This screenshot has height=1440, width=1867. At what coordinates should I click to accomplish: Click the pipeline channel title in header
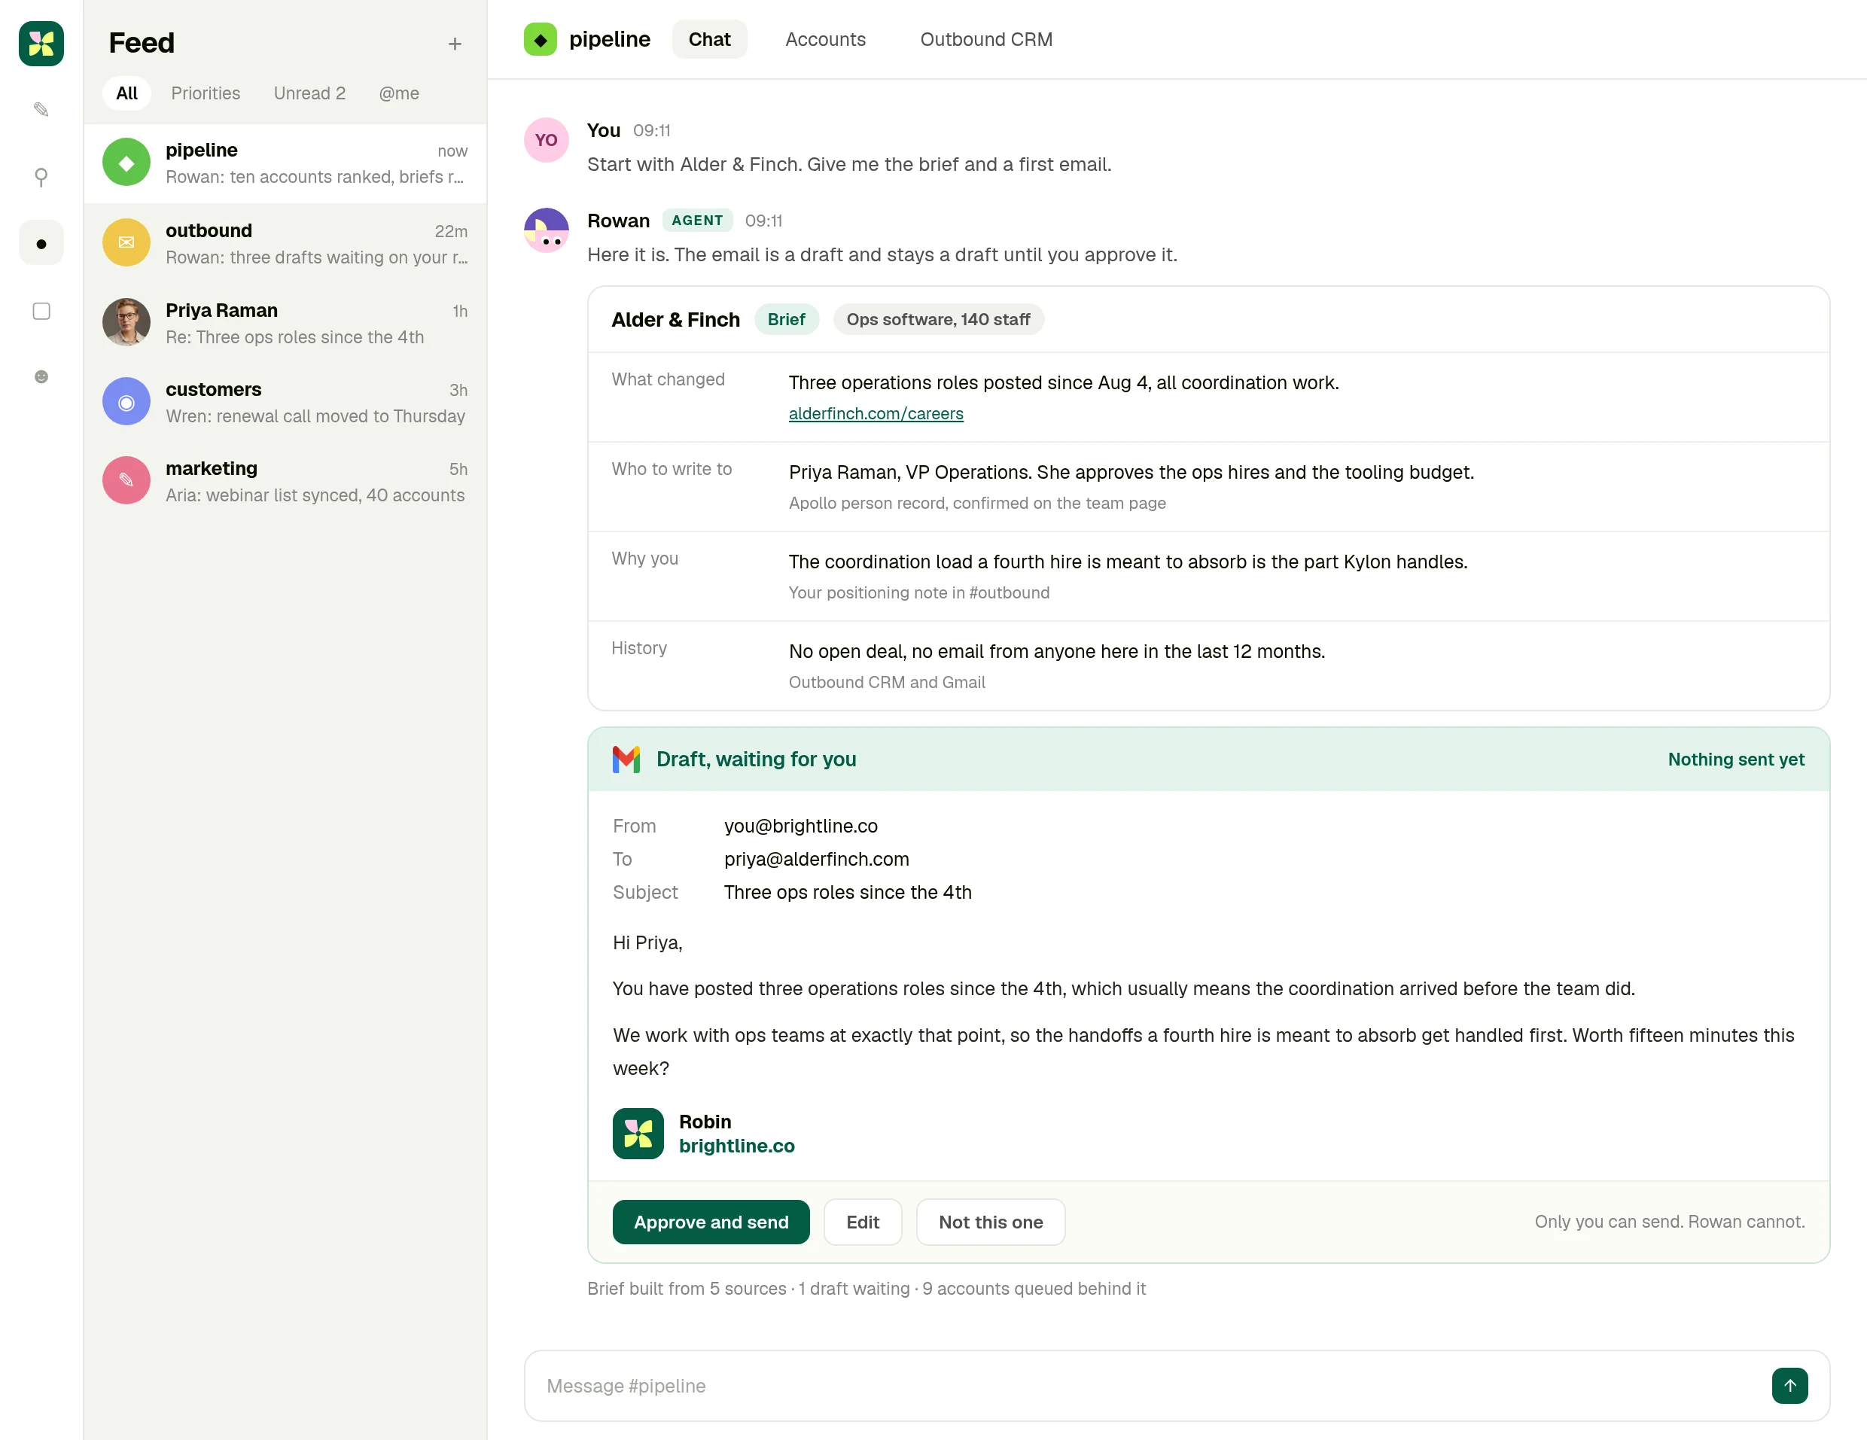[610, 39]
